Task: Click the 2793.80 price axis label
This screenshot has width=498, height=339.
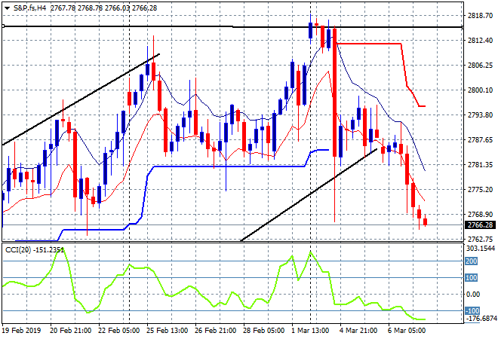Action: click(x=480, y=115)
